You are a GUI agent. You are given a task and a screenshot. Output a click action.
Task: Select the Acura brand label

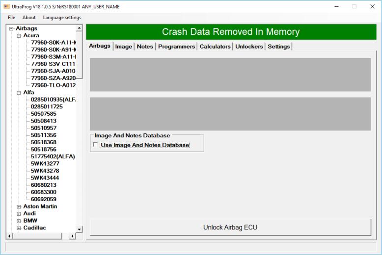click(x=31, y=35)
